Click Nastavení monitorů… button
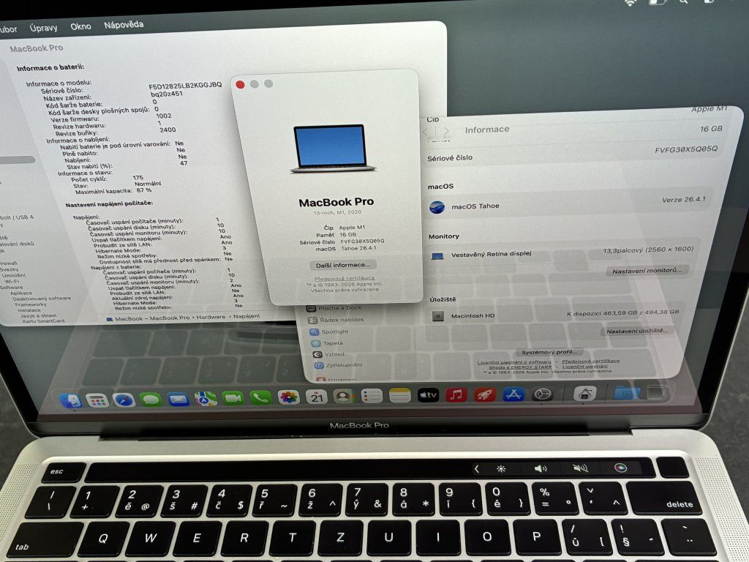This screenshot has width=749, height=562. (647, 271)
